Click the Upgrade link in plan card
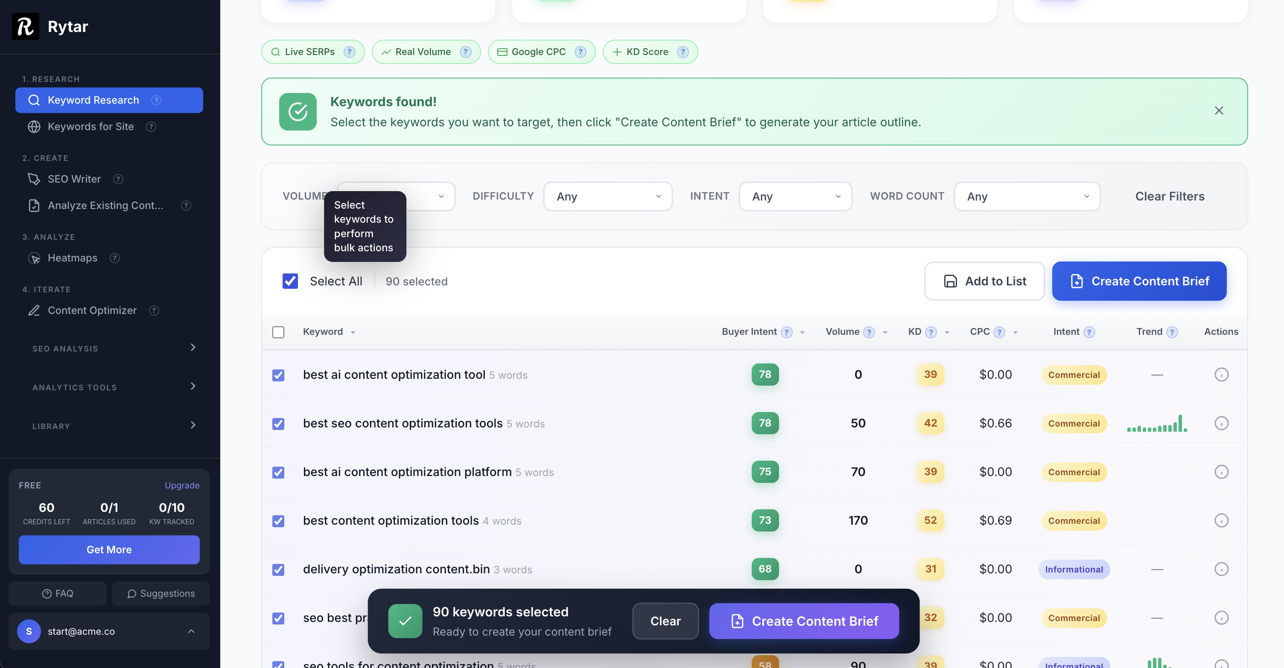The image size is (1284, 668). click(x=182, y=485)
